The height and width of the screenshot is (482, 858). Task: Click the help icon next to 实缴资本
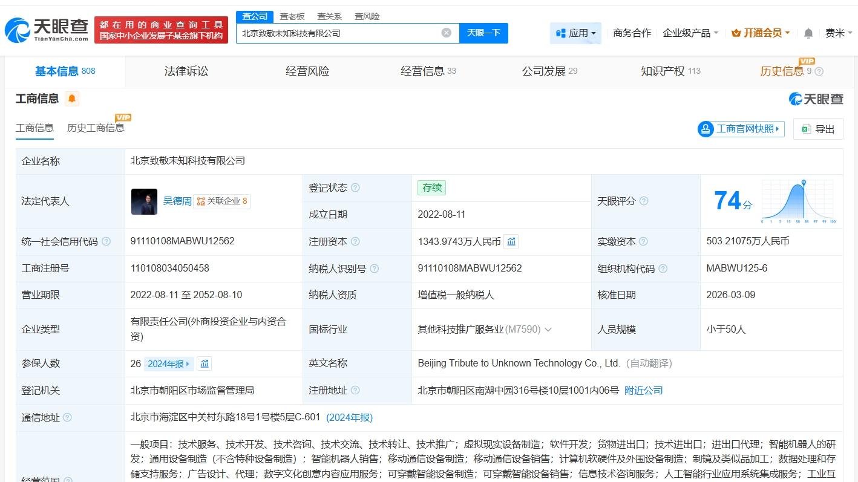click(643, 241)
